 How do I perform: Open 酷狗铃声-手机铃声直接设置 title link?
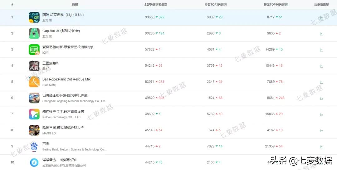[x=63, y=112]
